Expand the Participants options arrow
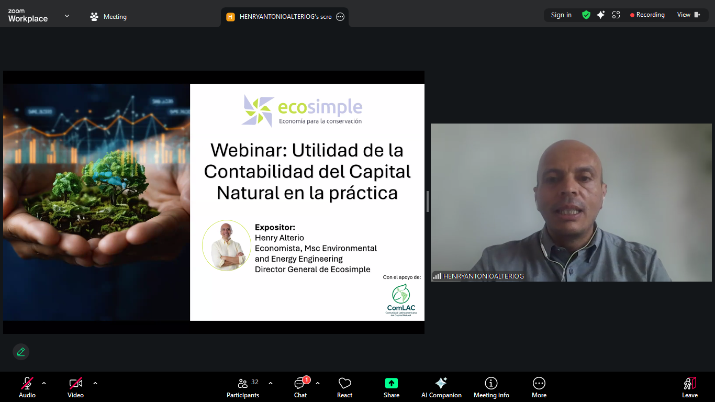The height and width of the screenshot is (402, 715). pyautogui.click(x=271, y=383)
